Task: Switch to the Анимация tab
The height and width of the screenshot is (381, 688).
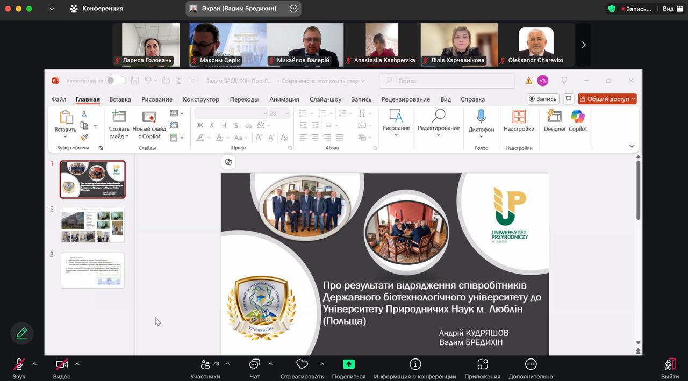Action: (x=284, y=99)
